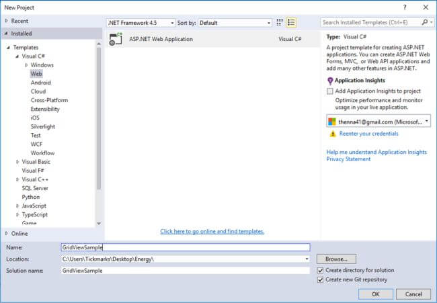
Task: Expand the JavaScript node
Action: (17, 206)
